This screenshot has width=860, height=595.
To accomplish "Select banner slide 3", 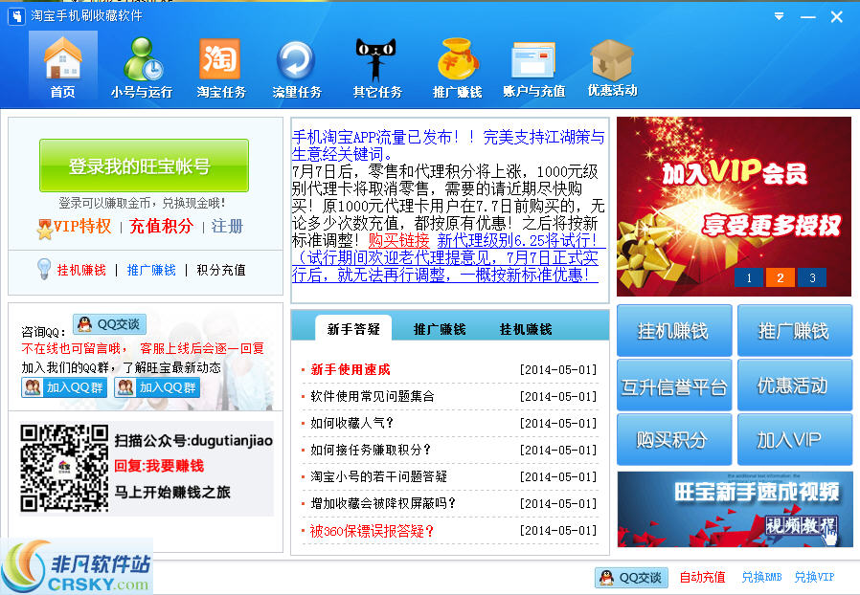I will tap(812, 277).
